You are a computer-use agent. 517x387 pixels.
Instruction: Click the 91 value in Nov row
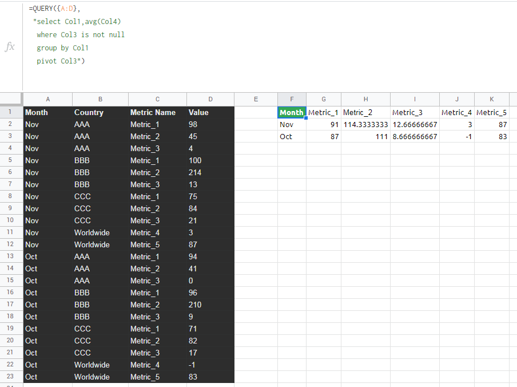point(324,124)
